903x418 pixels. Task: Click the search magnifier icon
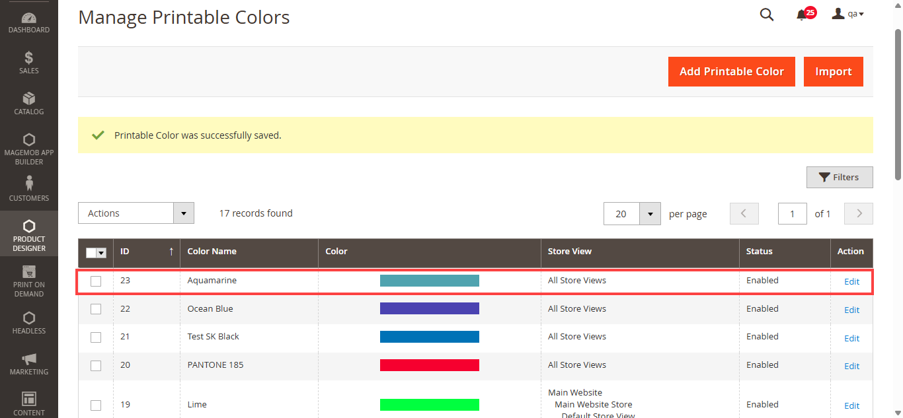pyautogui.click(x=767, y=15)
